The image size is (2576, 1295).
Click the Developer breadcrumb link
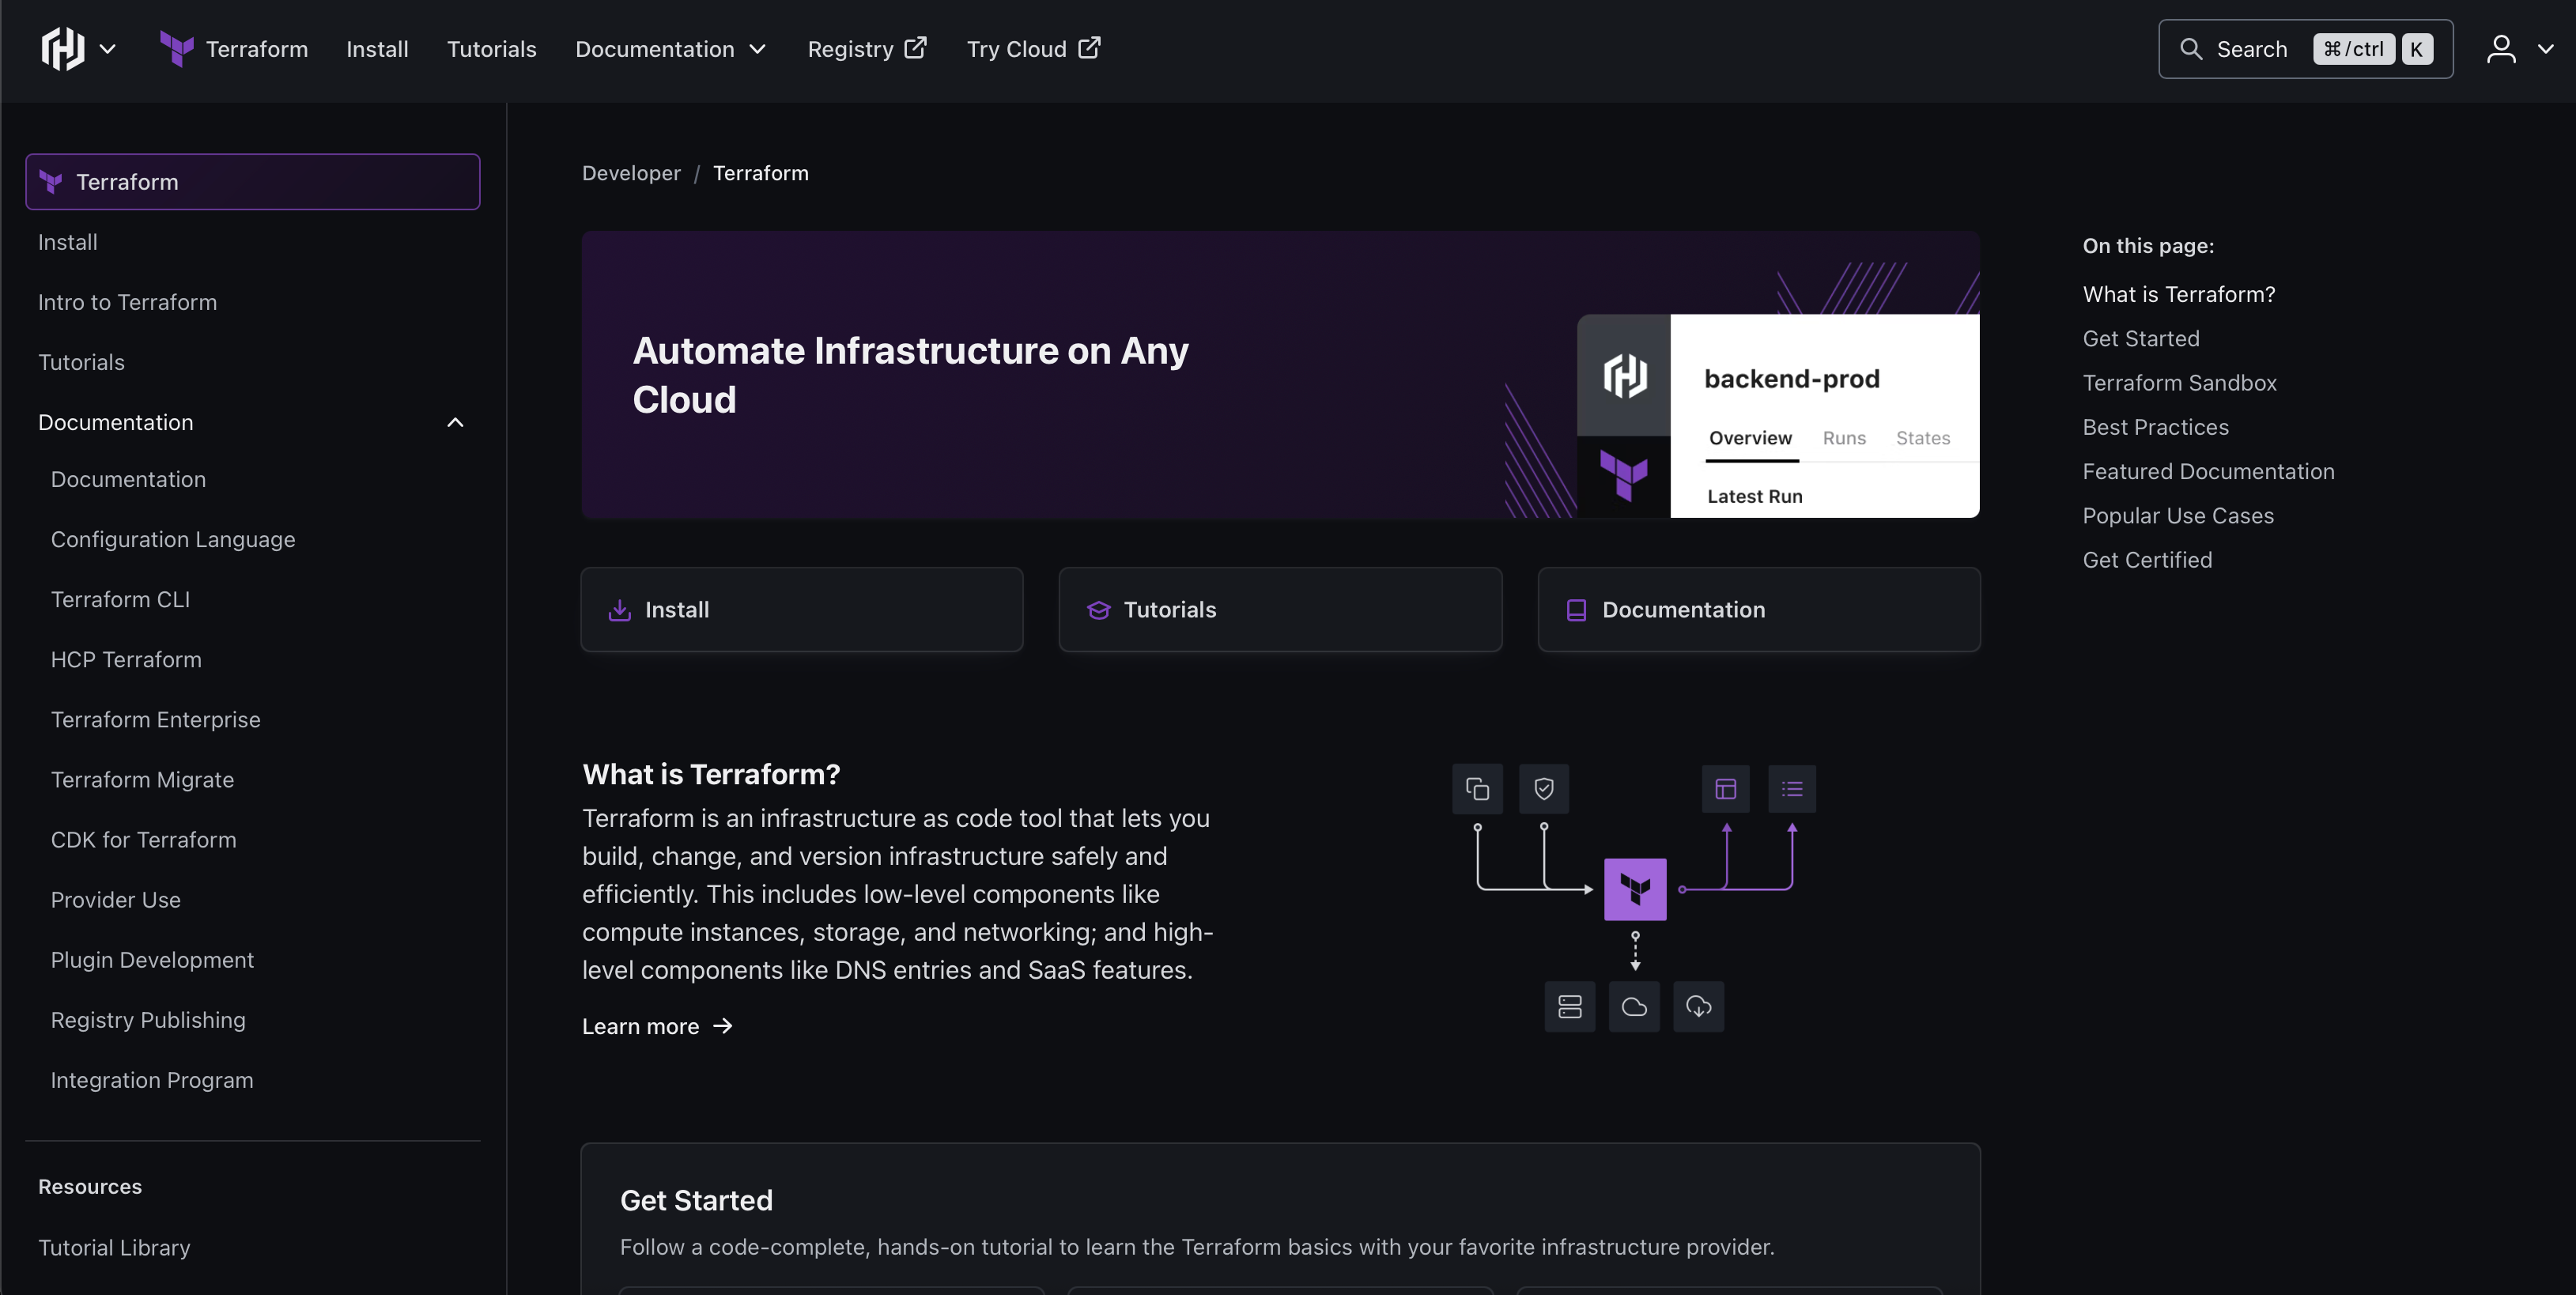click(x=631, y=173)
